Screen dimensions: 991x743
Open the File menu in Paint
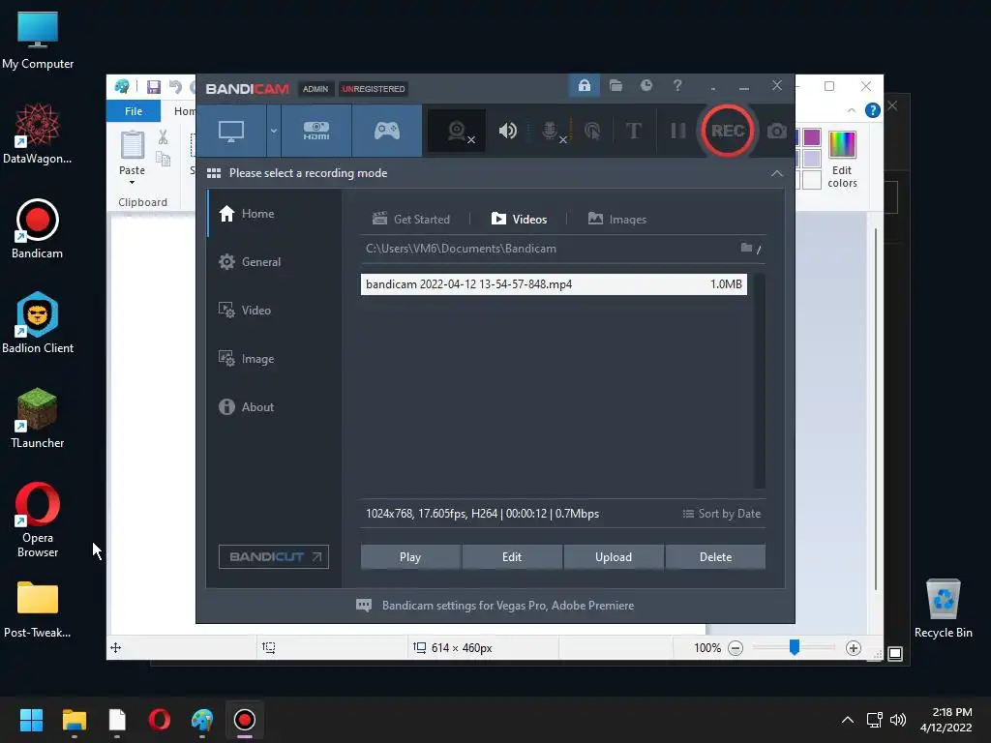tap(134, 111)
